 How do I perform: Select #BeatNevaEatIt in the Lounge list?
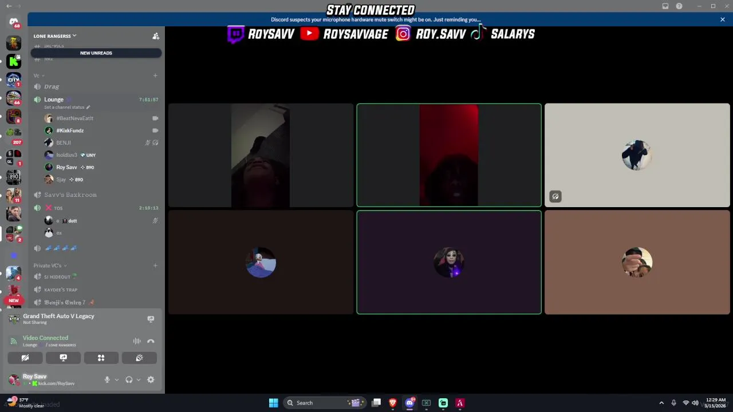point(101,118)
